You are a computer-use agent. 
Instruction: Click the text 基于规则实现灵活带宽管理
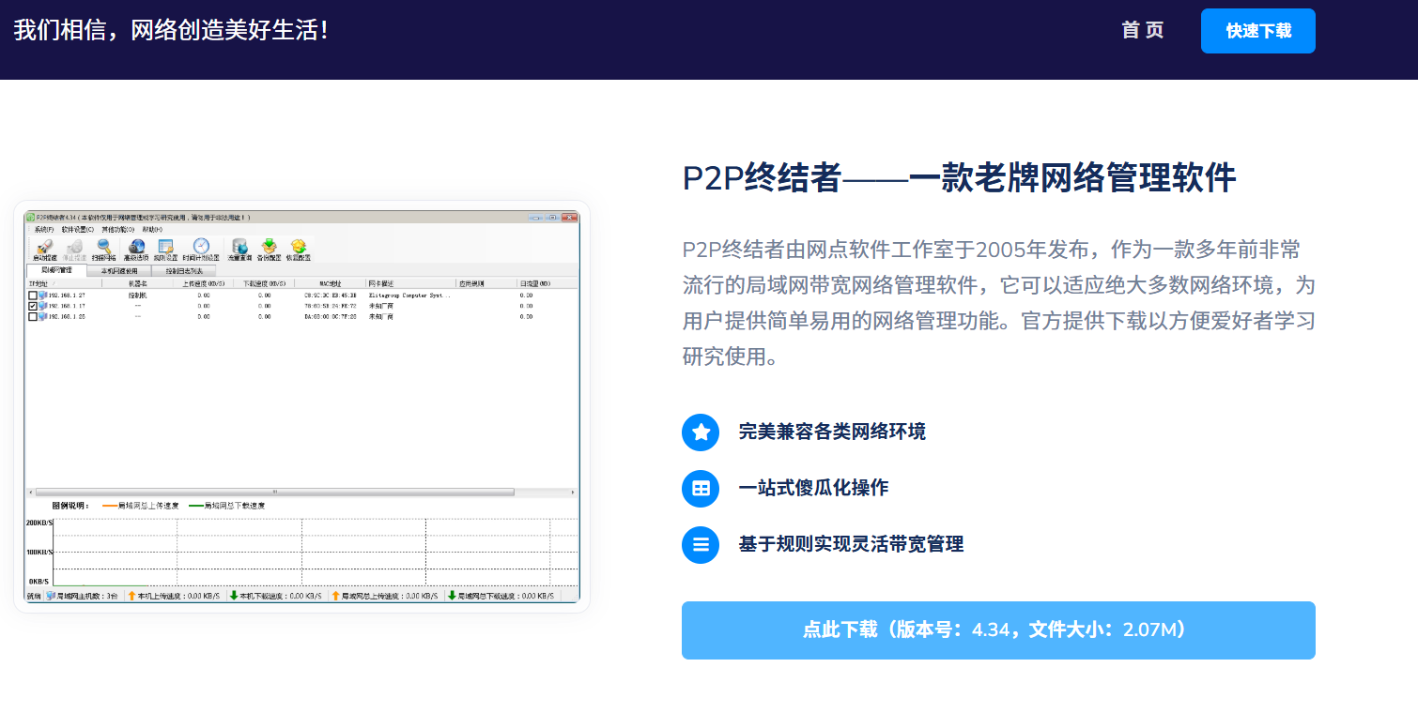[x=851, y=544]
